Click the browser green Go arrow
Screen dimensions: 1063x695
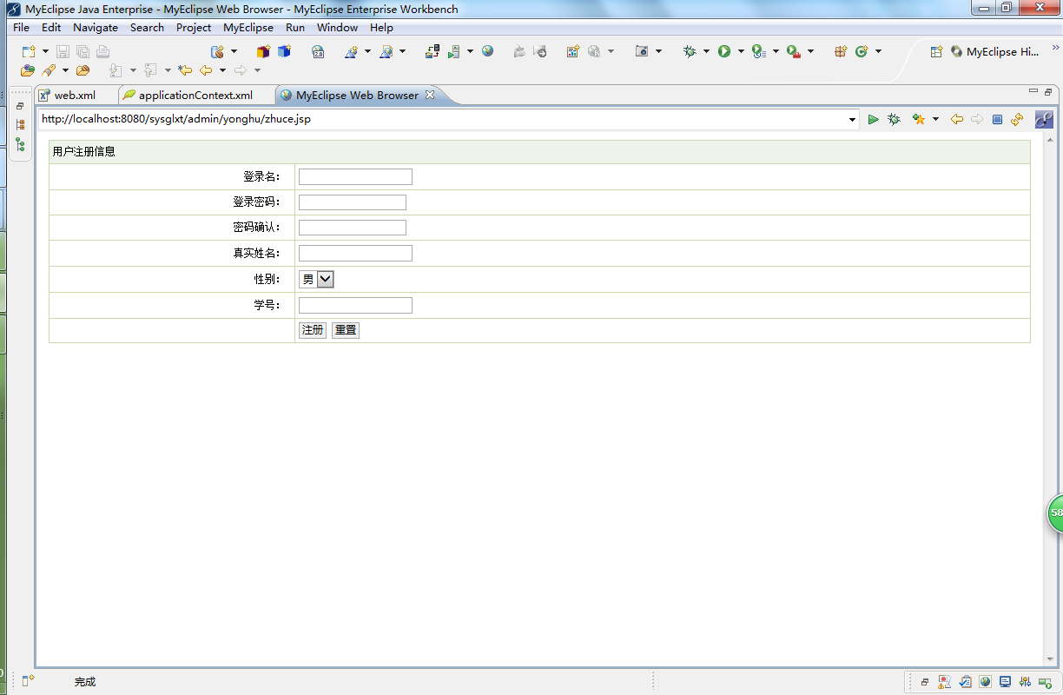click(874, 119)
